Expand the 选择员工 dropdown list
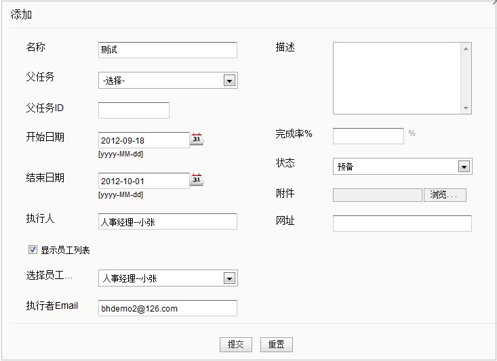This screenshot has height=361, width=497. click(229, 278)
